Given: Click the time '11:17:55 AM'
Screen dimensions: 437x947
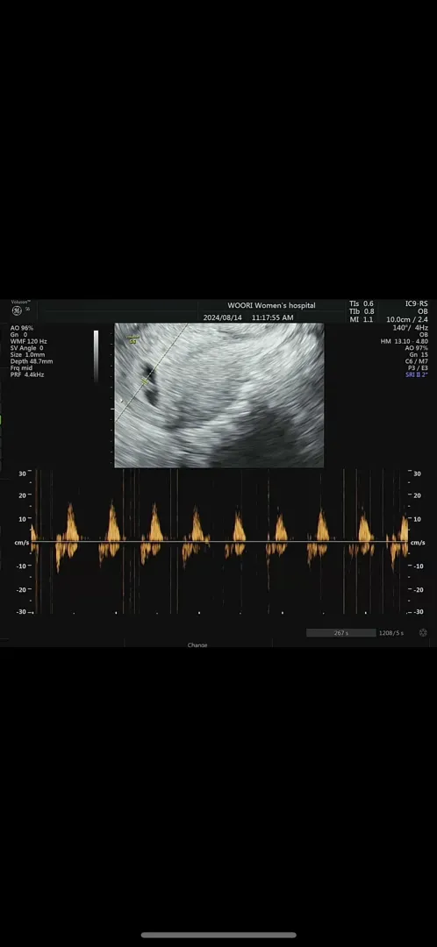Looking at the screenshot, I should (x=273, y=317).
